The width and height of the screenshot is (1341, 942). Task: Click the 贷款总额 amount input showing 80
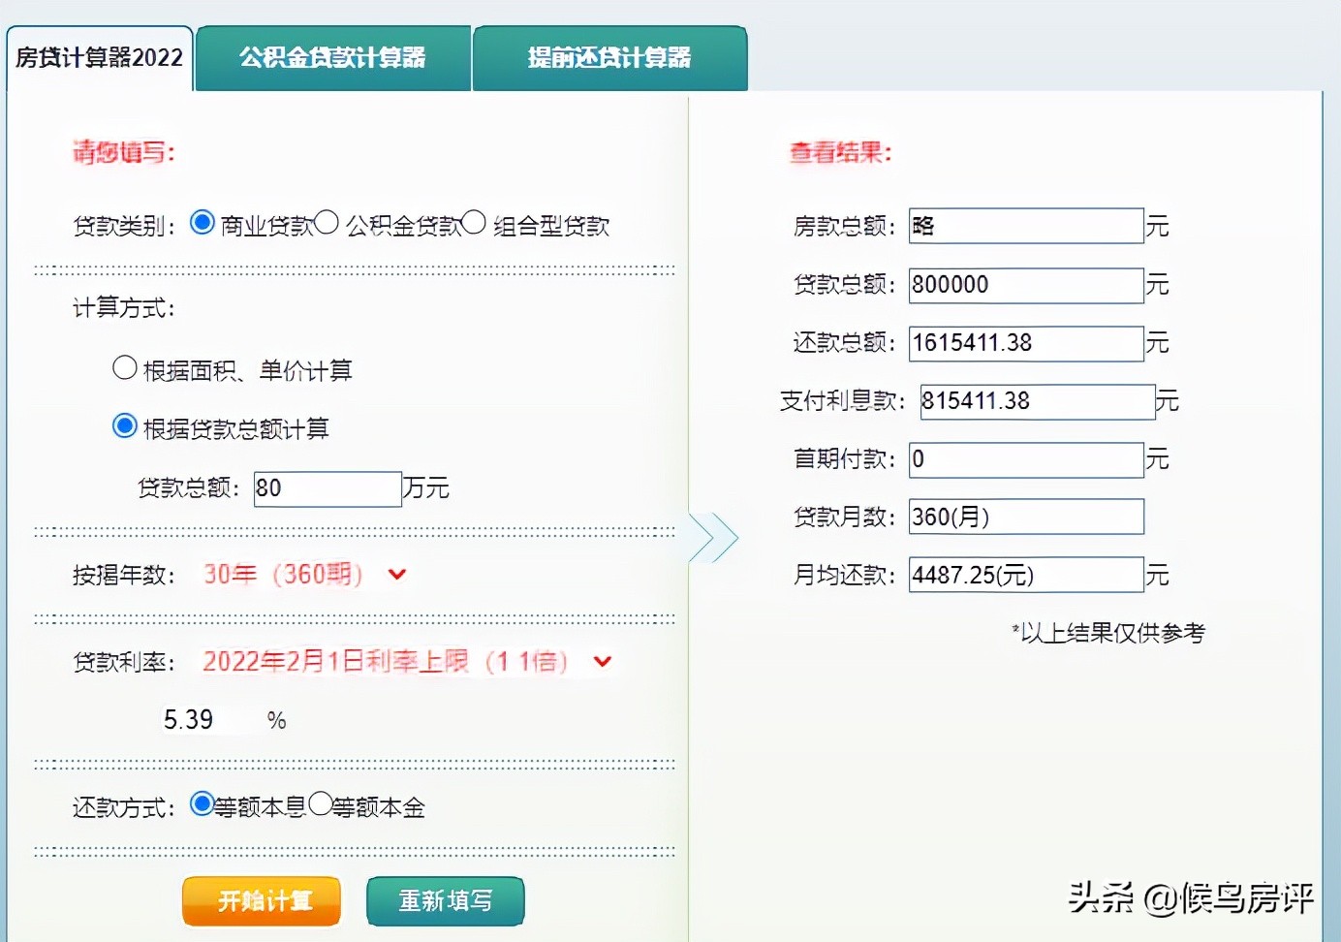click(x=327, y=488)
